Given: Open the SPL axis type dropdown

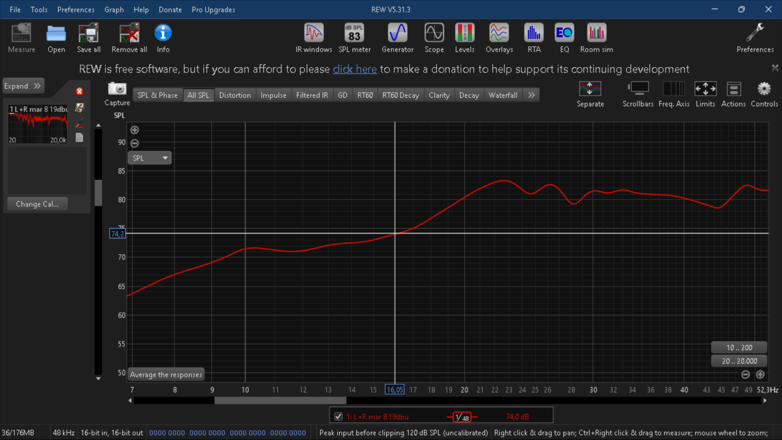Looking at the screenshot, I should (x=150, y=158).
